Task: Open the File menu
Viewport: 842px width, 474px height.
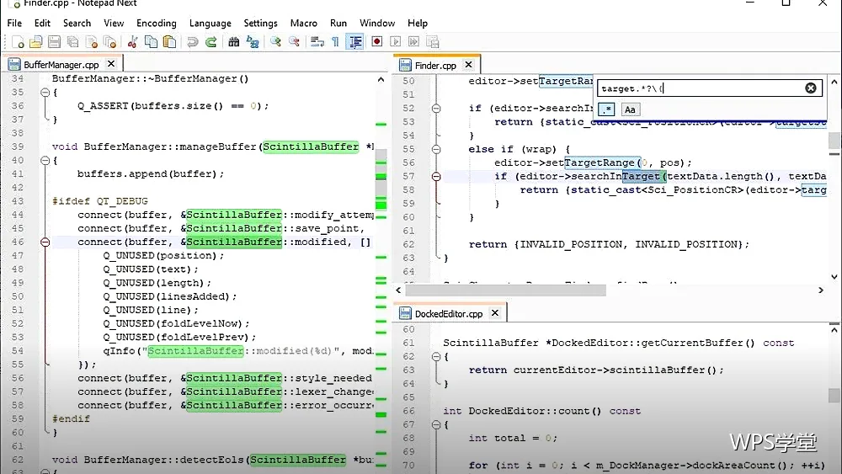Action: pyautogui.click(x=14, y=23)
